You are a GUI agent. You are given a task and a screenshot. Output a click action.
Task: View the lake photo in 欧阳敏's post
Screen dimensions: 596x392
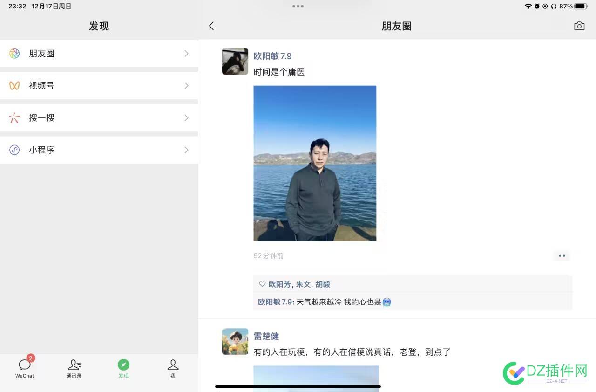[315, 163]
